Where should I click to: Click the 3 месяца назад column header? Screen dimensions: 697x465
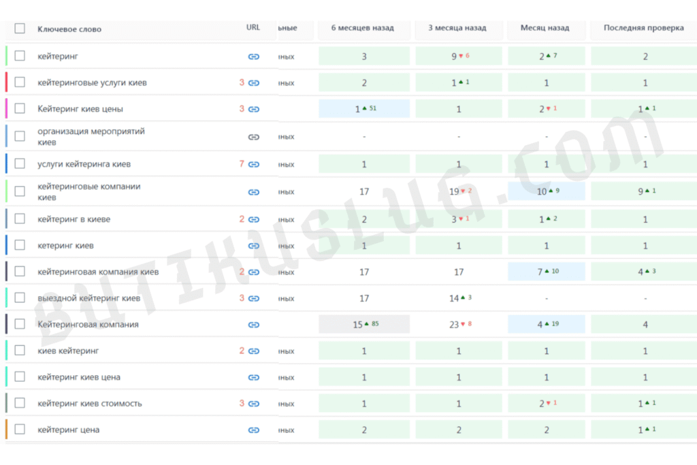457,28
